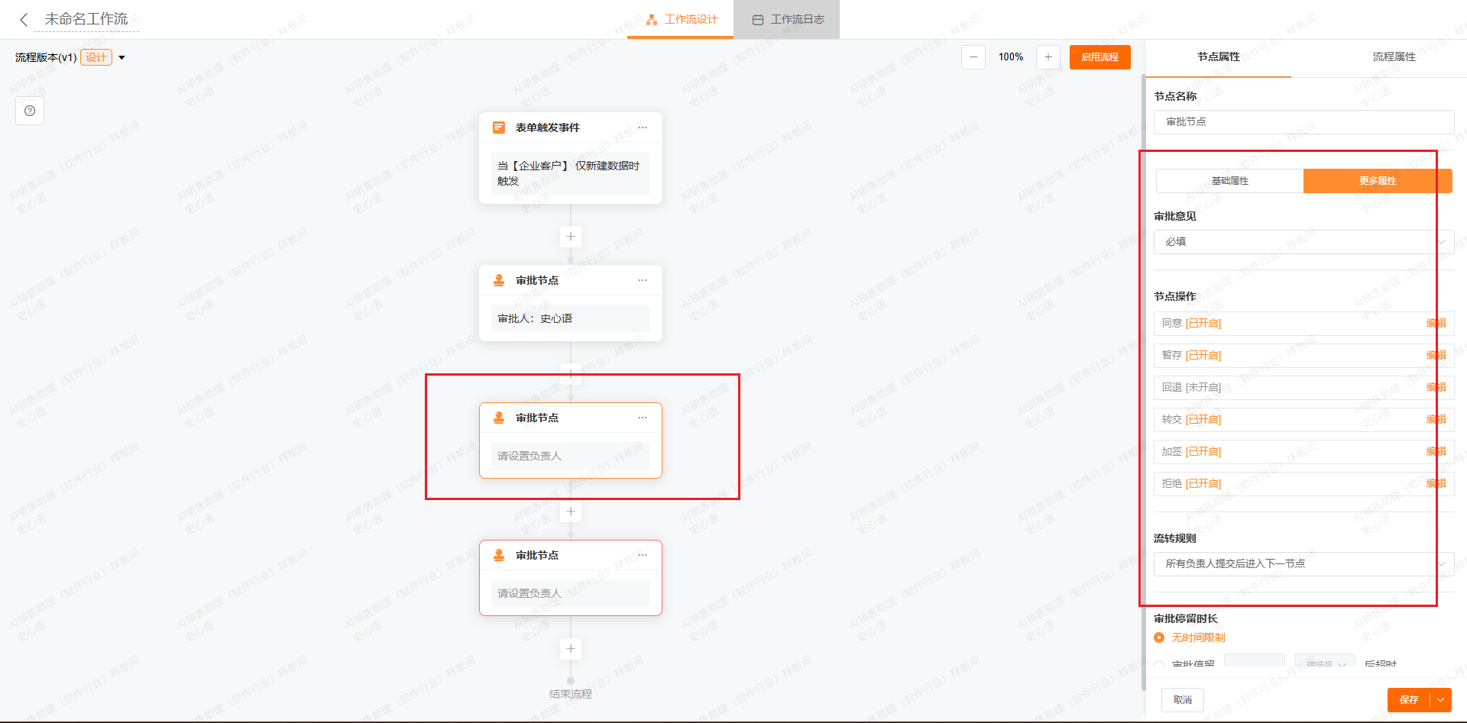Open more options on 史心语 approval node

click(x=643, y=280)
